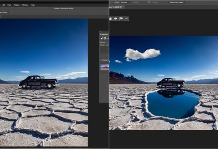218x149 pixels.
Task: Click the black car in the left image
Action: (39, 82)
